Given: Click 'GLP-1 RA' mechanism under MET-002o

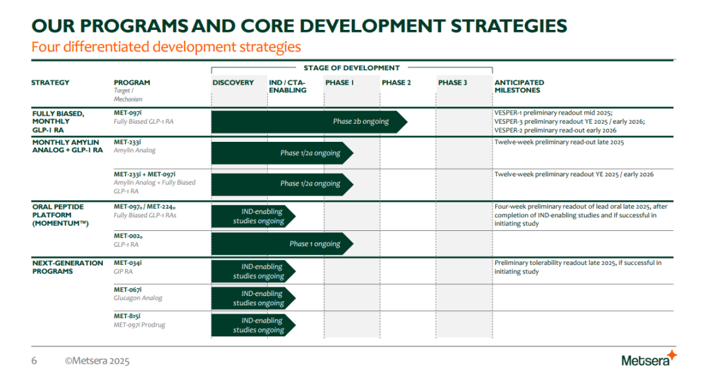Looking at the screenshot, I should coord(126,245).
